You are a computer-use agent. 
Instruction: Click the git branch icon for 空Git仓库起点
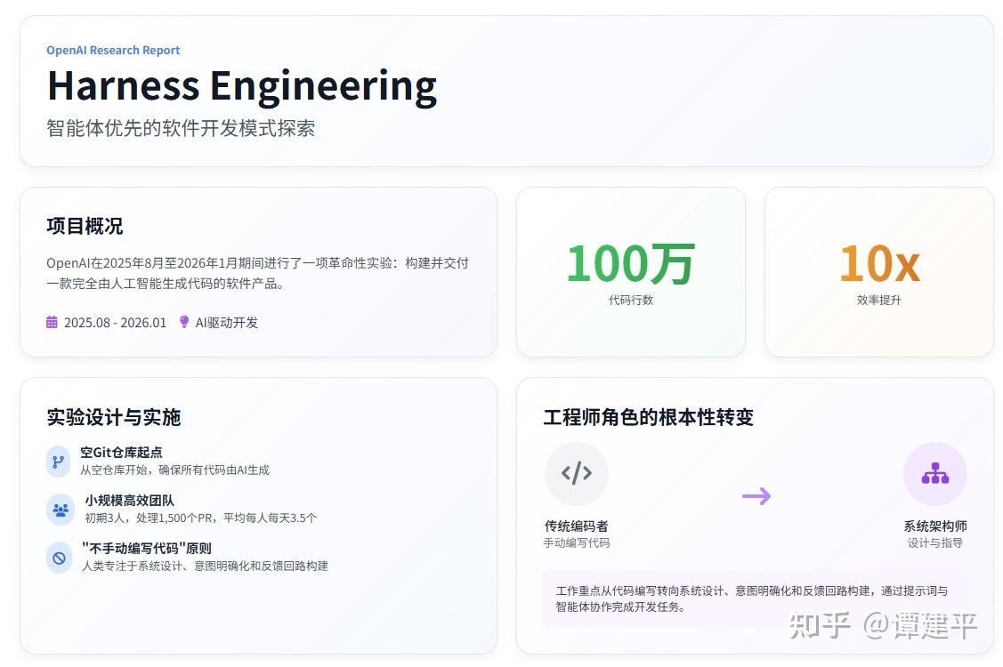pyautogui.click(x=58, y=462)
